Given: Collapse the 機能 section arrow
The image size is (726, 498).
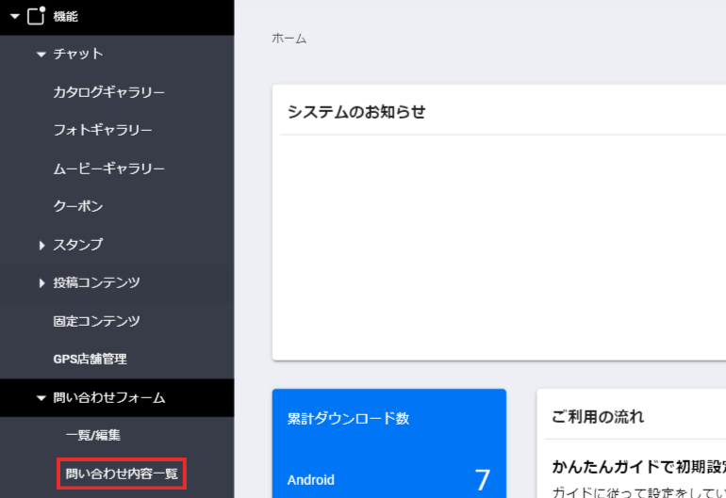Looking at the screenshot, I should click(x=15, y=16).
